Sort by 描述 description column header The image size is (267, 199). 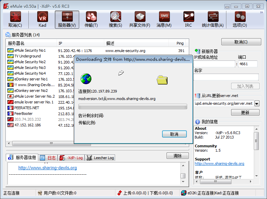coord(136,43)
